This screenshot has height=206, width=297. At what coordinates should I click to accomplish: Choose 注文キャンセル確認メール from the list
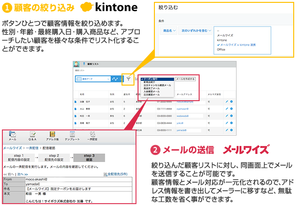(158, 85)
